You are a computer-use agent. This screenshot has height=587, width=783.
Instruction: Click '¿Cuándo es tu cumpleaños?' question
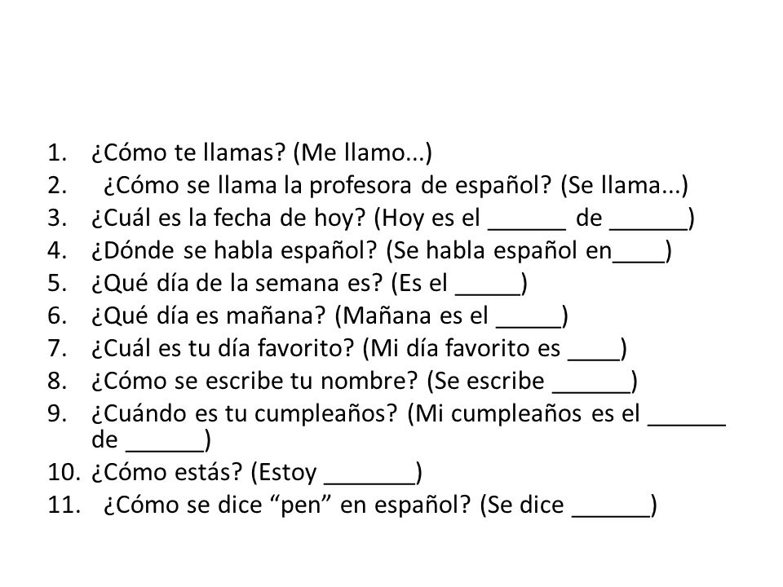244,414
